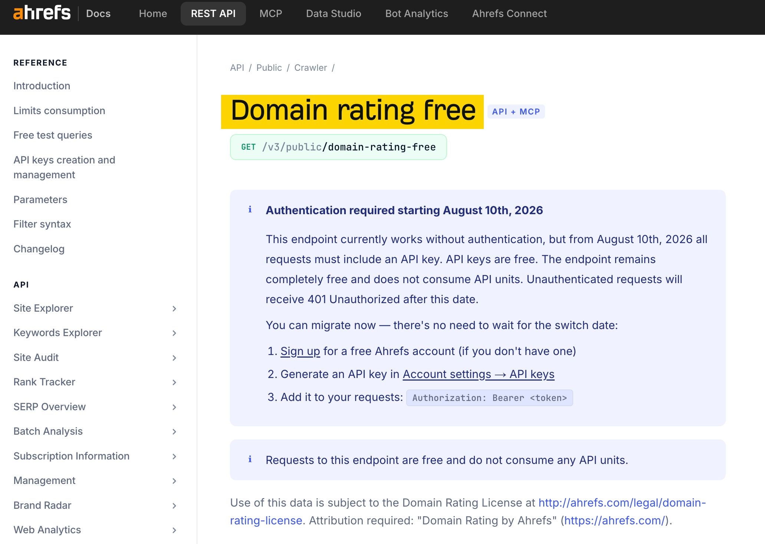Open the Filter syntax page
765x544 pixels.
click(42, 224)
